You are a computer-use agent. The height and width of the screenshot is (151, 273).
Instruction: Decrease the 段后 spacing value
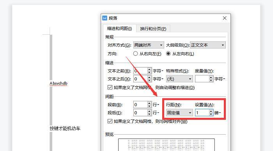(x=149, y=114)
